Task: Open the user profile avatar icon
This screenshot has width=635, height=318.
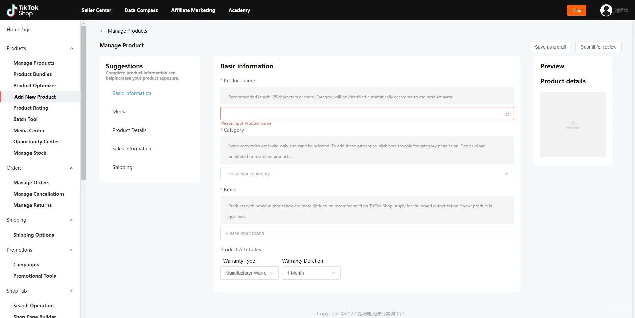Action: tap(606, 10)
